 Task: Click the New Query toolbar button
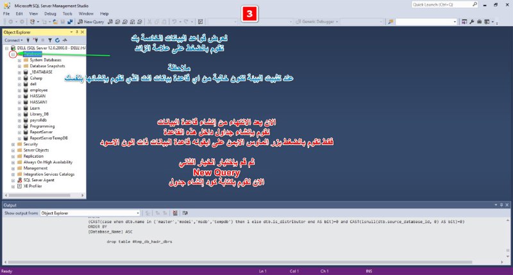tap(90, 22)
